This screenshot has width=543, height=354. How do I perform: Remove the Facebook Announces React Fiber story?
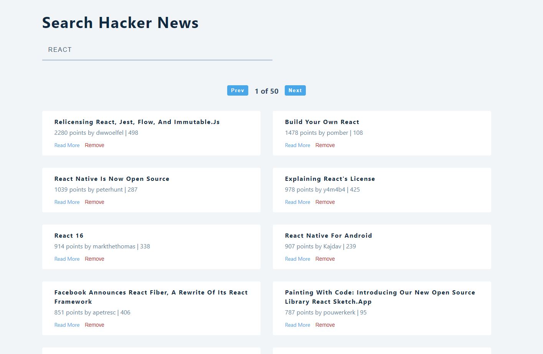click(x=94, y=325)
